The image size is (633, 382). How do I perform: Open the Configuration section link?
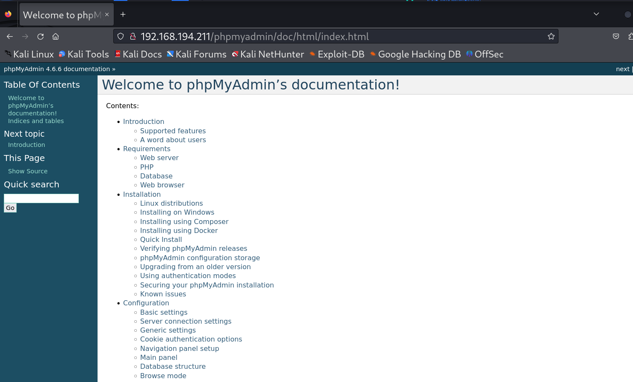(x=146, y=303)
